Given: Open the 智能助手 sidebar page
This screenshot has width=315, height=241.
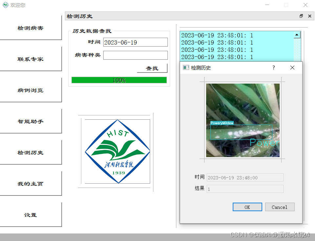Looking at the screenshot, I should [30, 121].
